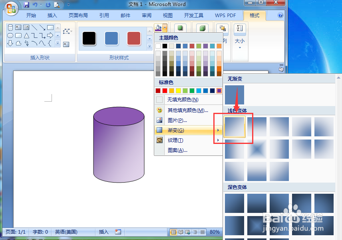Click the Shape Fill bucket icon
This screenshot has height=240, width=342.
point(158,28)
